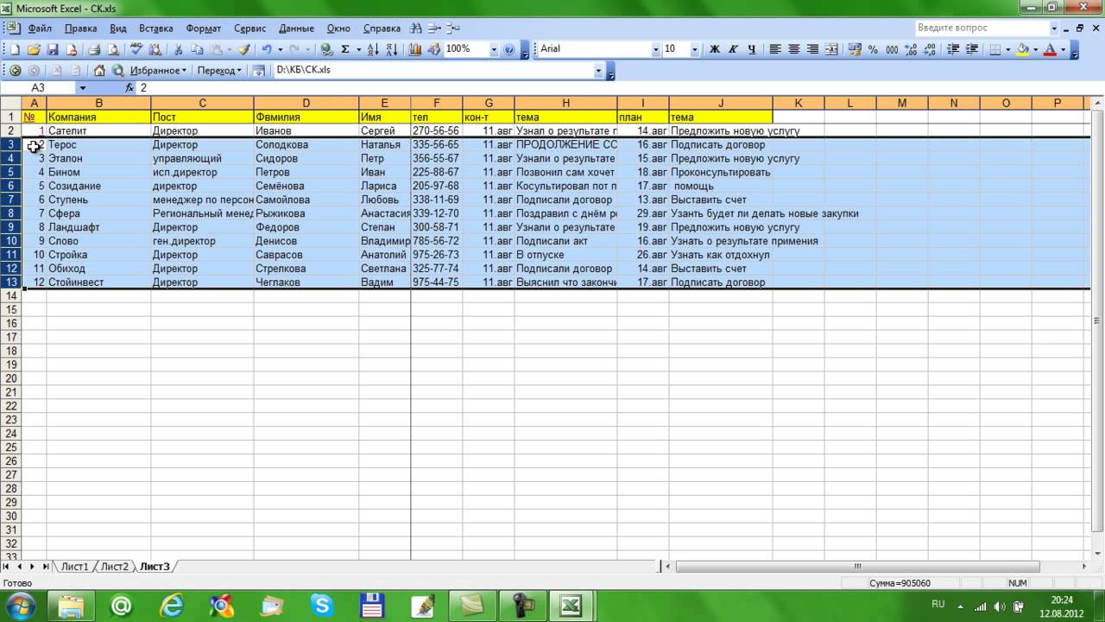Click the Undo arrow icon
The width and height of the screenshot is (1105, 622).
coord(267,49)
